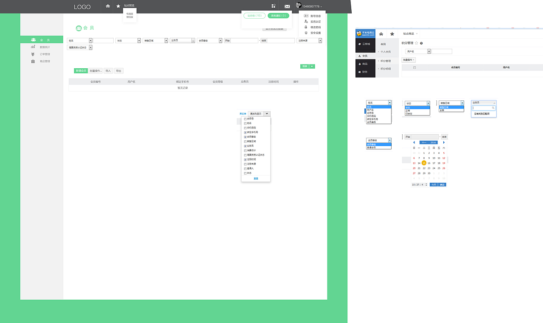Click the 黑名单 link
543x323 pixels.
point(243,114)
